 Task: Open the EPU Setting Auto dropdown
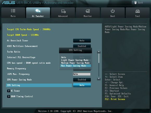coord(82,85)
